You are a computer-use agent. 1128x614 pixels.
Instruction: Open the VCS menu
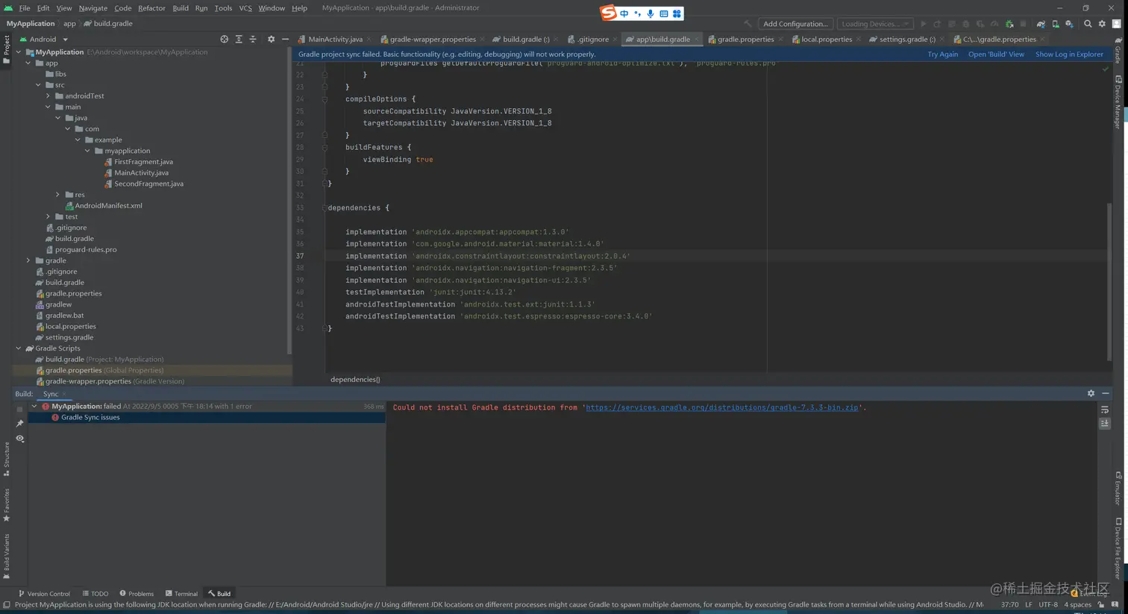(x=245, y=8)
